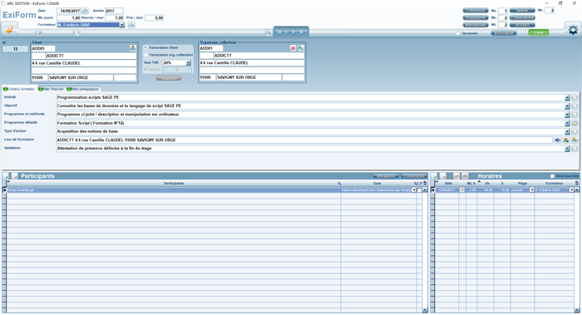The height and width of the screenshot is (315, 582).
Task: Expand the Intitulé field dropdown arrow
Action: (x=567, y=98)
